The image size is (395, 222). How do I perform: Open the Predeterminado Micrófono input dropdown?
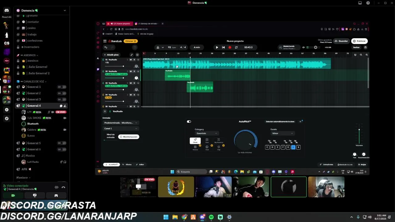tap(121, 123)
